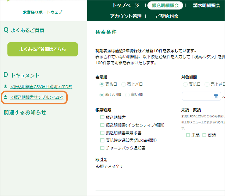This screenshot has height=196, width=225.
Task: Click the download icon beside 振込明細書サンプル
Action: coord(5,97)
